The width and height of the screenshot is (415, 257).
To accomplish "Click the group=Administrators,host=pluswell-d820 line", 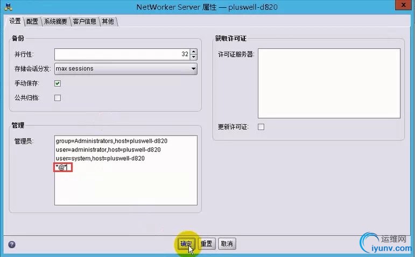I will 111,141.
